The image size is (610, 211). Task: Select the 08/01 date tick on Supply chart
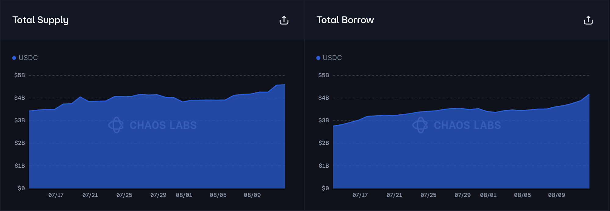pyautogui.click(x=184, y=195)
